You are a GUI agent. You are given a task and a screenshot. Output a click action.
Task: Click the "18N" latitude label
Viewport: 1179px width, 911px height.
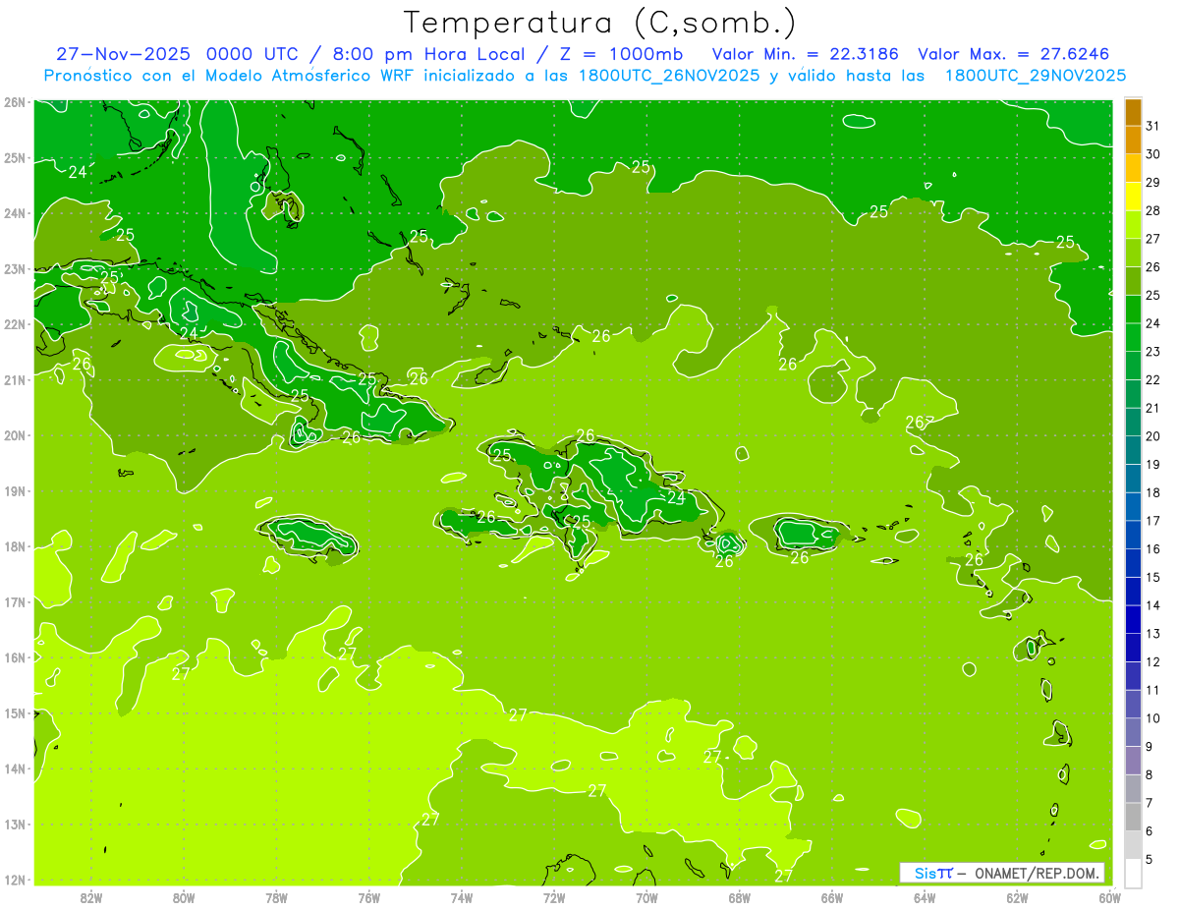point(14,546)
